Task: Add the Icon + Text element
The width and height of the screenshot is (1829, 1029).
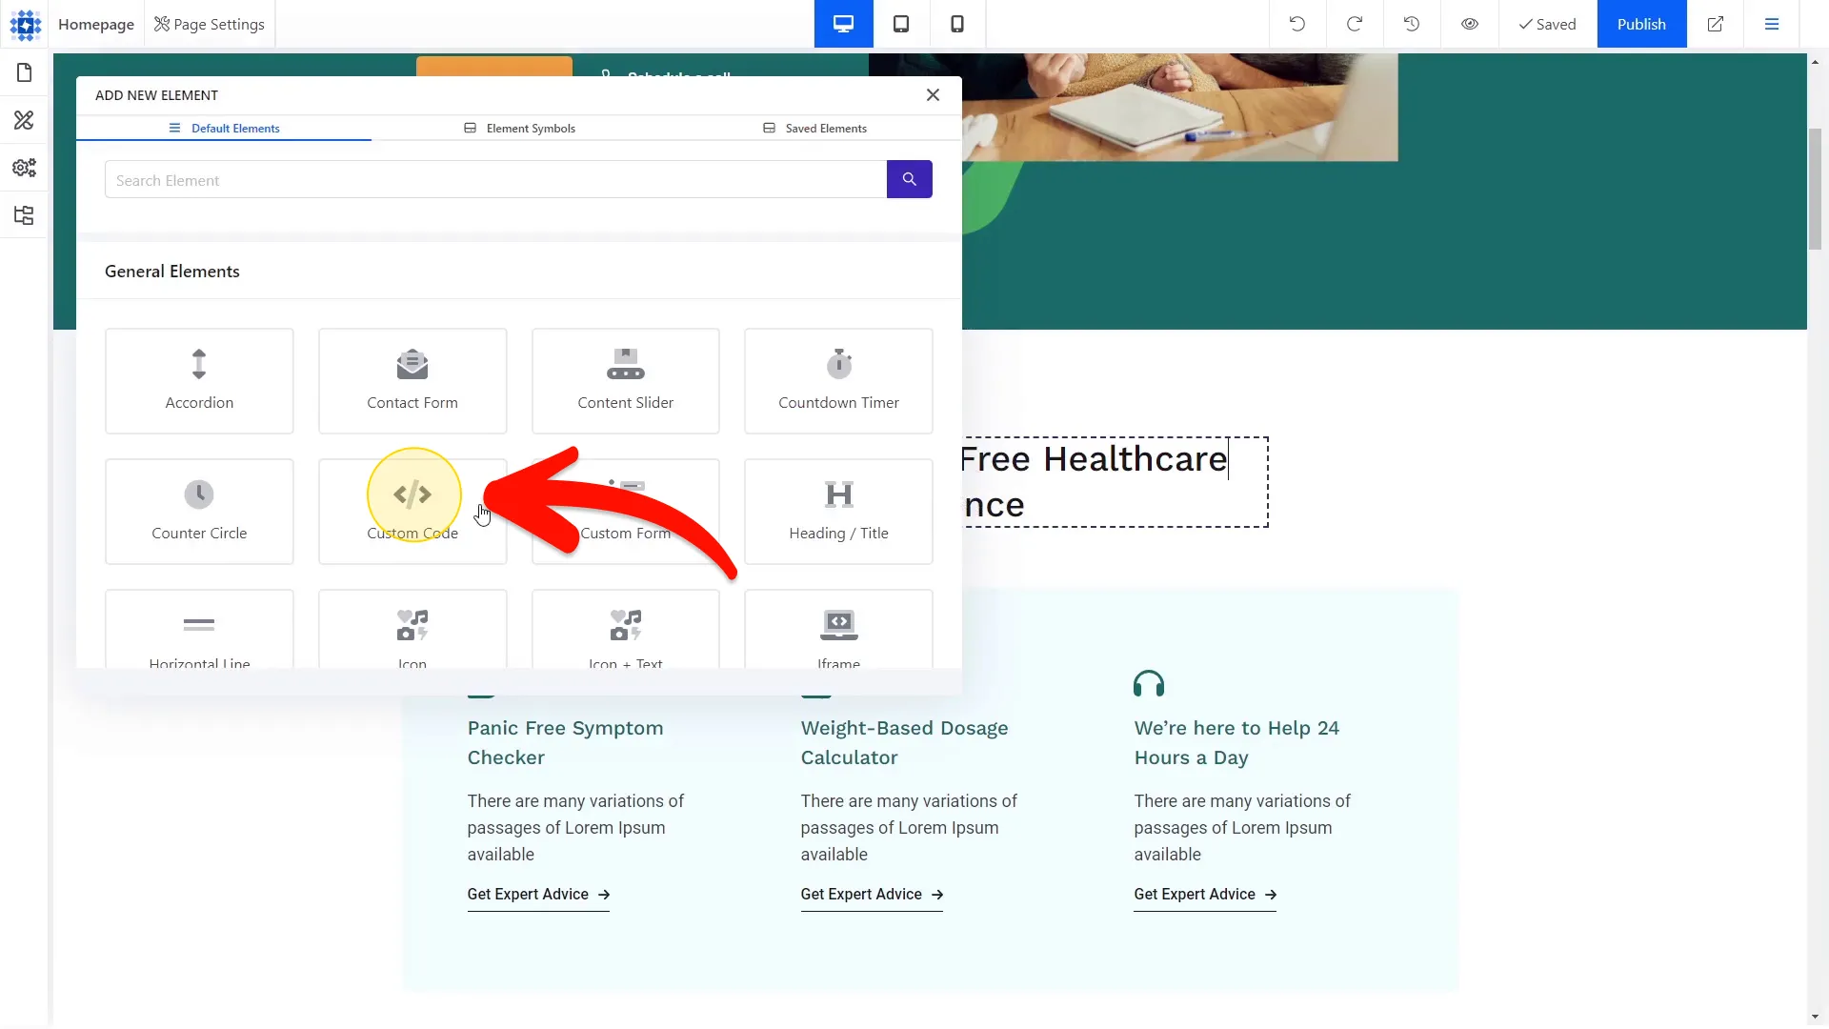Action: click(x=626, y=630)
